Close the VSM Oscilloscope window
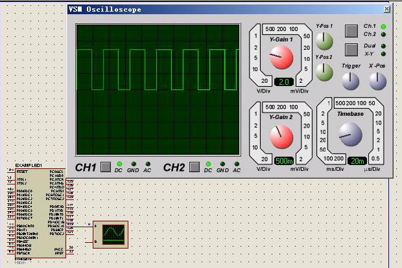 tap(386, 10)
